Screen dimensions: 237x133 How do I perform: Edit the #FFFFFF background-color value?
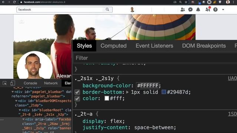[147, 85]
